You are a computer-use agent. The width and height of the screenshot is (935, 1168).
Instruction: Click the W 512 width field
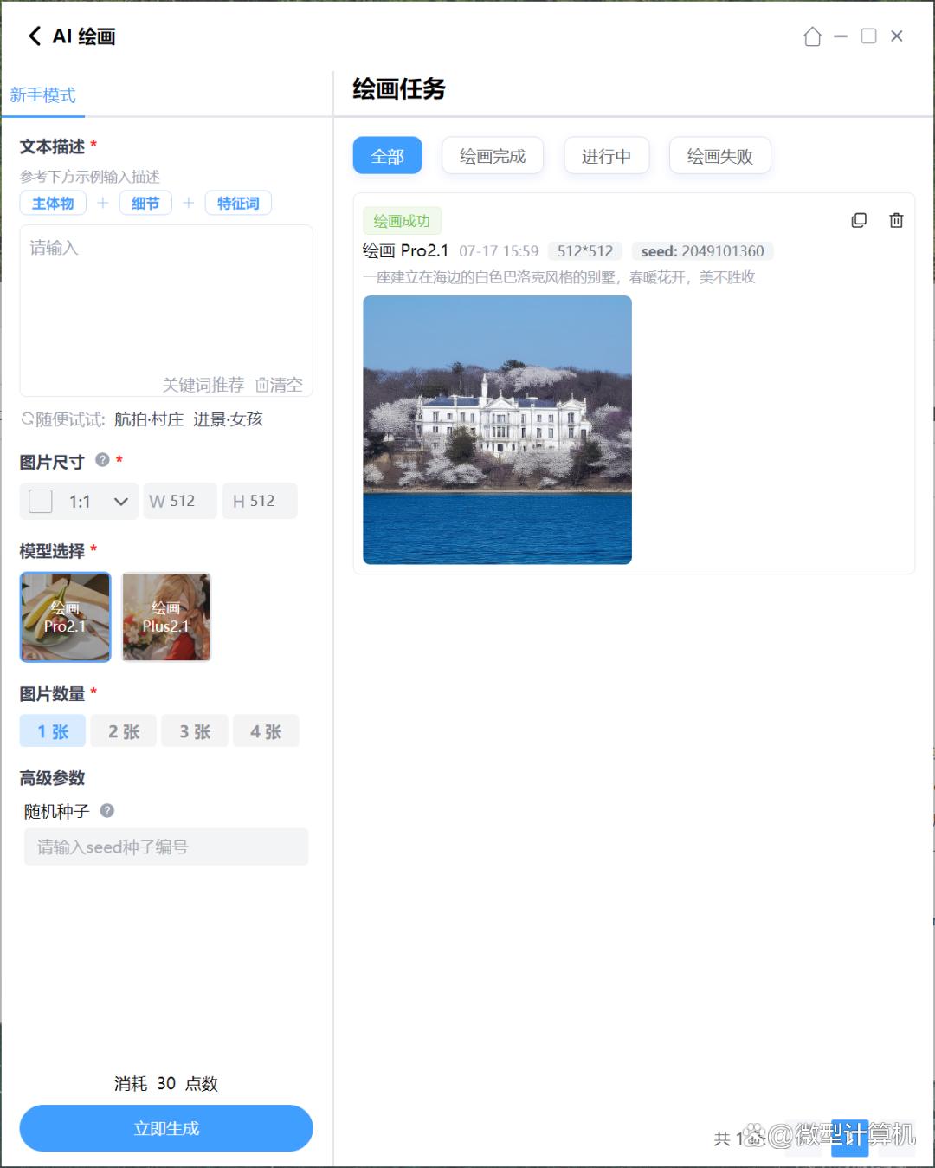pyautogui.click(x=180, y=501)
